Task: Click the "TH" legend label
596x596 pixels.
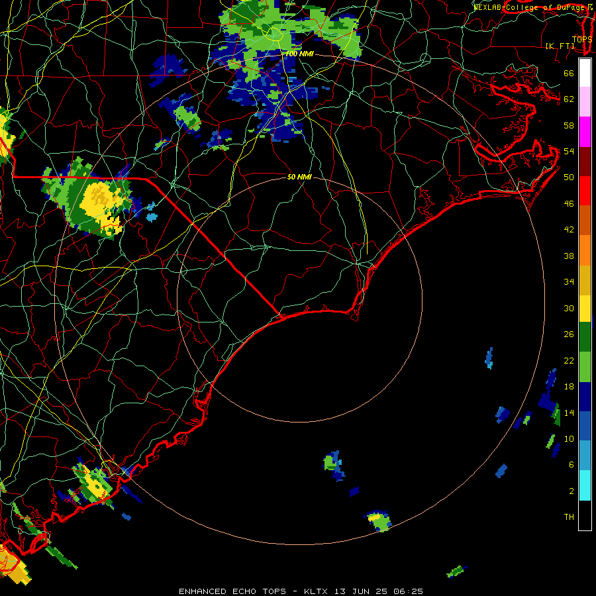Action: point(569,517)
